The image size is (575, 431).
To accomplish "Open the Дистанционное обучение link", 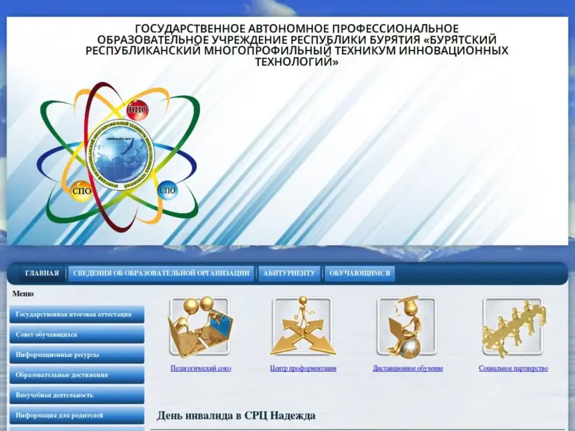I will [x=408, y=368].
